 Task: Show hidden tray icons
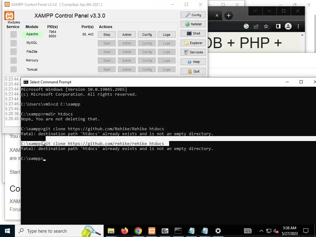[261, 231]
